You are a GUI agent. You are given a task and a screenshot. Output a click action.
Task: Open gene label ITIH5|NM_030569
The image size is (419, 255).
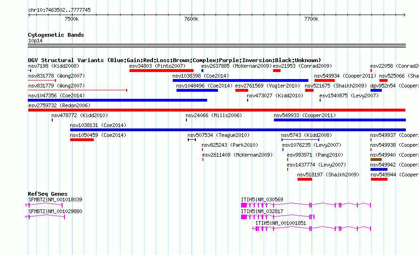tap(262, 199)
